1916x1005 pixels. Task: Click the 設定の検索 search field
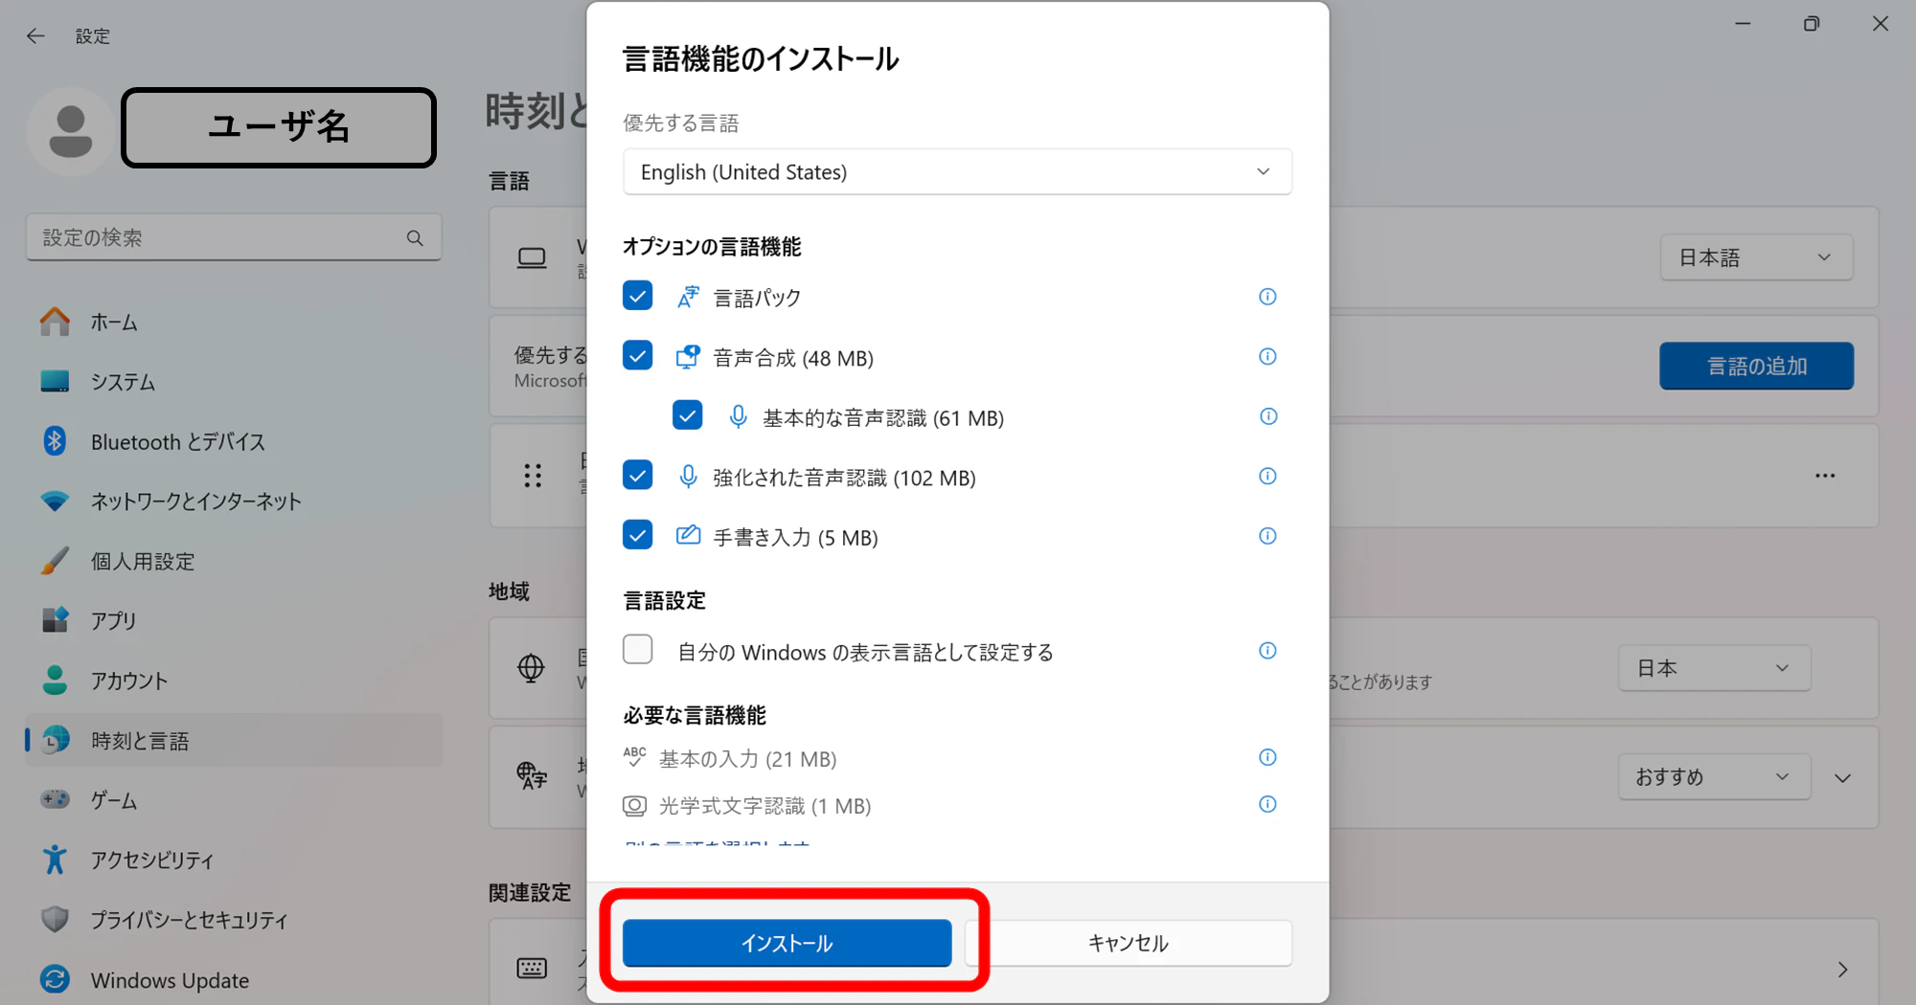(x=234, y=237)
